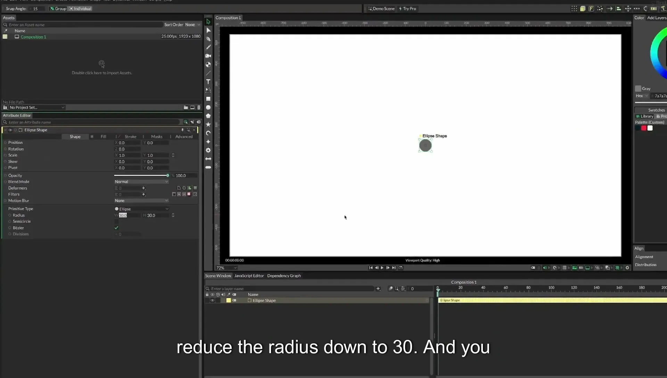Add a Deformer with plus icon
Image resolution: width=667 pixels, height=378 pixels.
coord(143,188)
